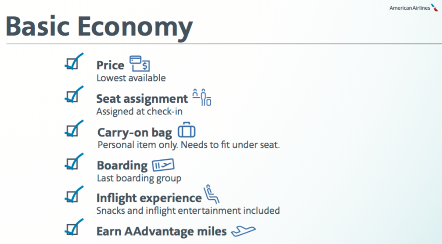
Task: Click the Price heading text
Action: click(x=110, y=65)
